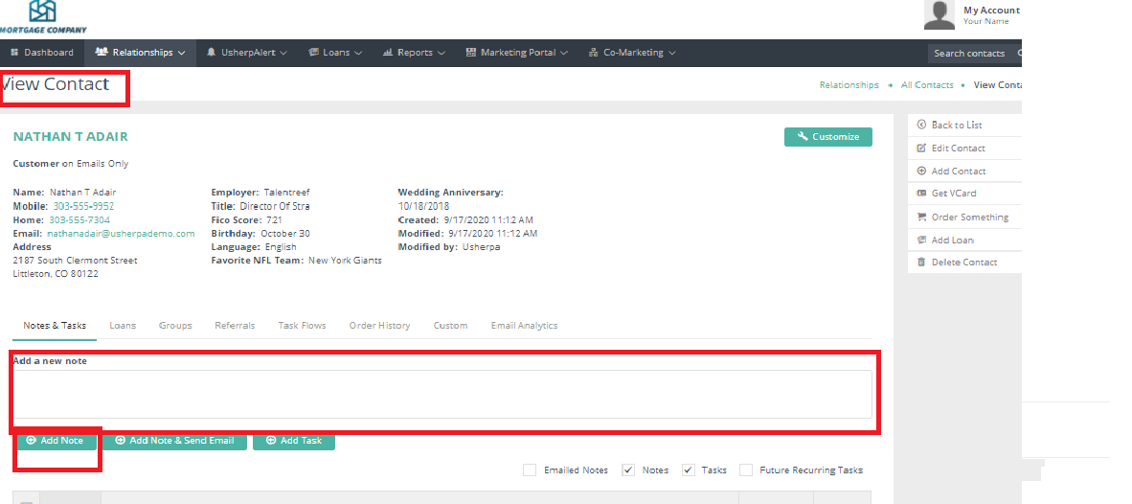Click the Add Note & Send Email button
1132x504 pixels.
174,441
